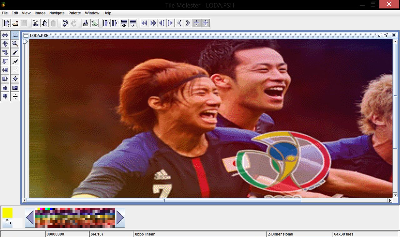Image resolution: width=400 pixels, height=238 pixels.
Task: Pick the cyan color in palette
Action: pyautogui.click(x=46, y=209)
